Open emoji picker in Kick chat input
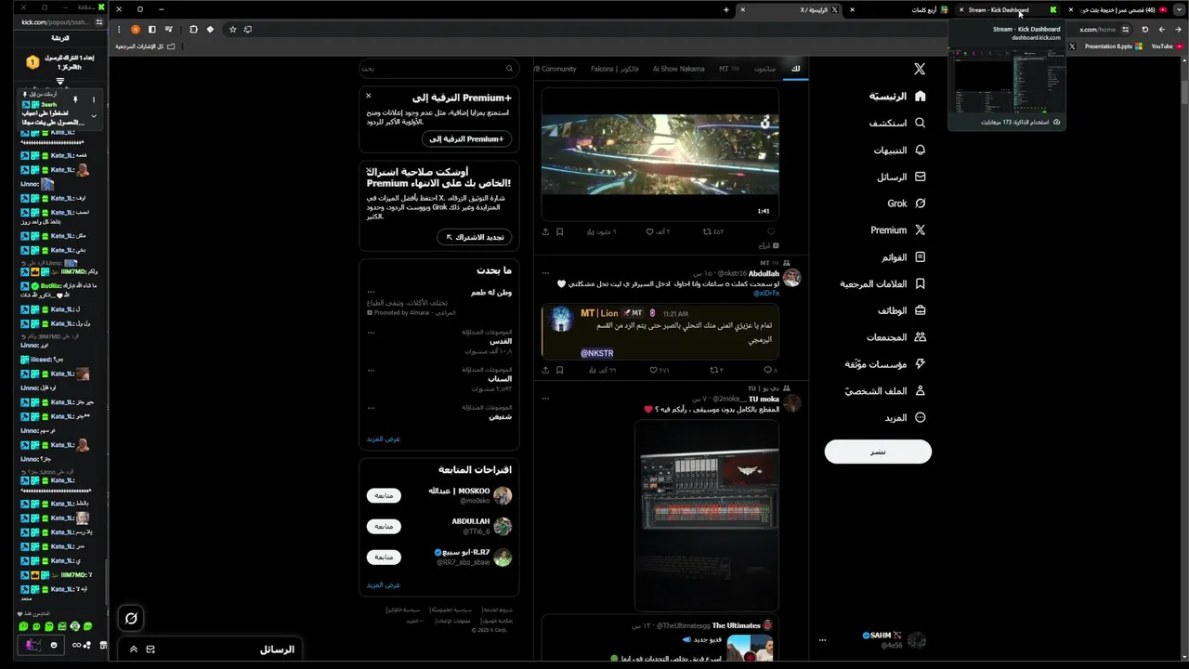Image resolution: width=1189 pixels, height=669 pixels. (x=53, y=645)
